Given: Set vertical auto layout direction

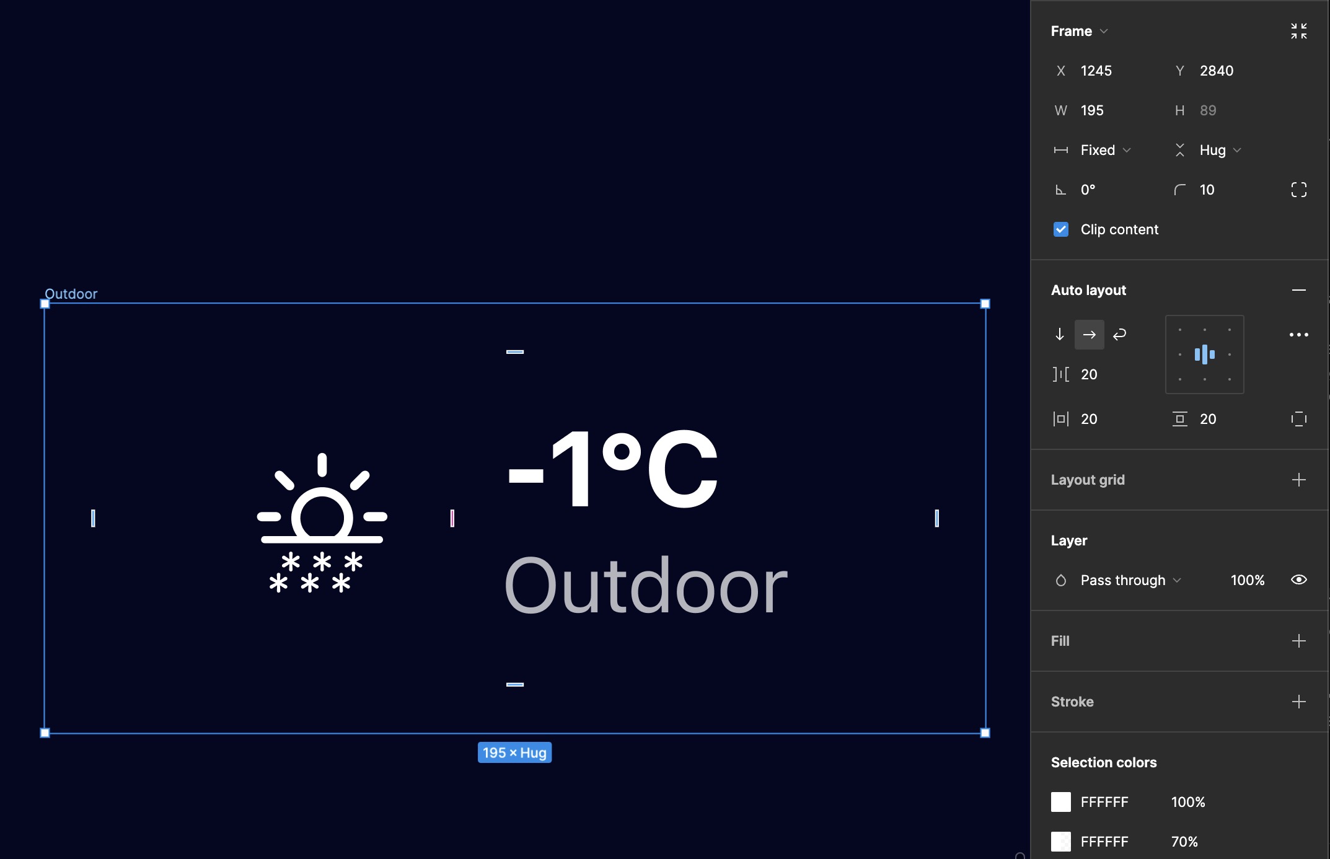Looking at the screenshot, I should coord(1060,335).
